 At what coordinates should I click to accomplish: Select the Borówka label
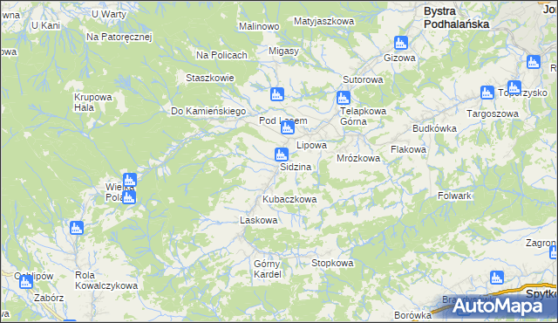(412, 315)
